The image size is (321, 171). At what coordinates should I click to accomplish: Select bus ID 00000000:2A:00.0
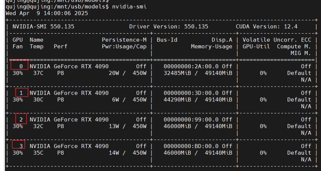coord(191,67)
